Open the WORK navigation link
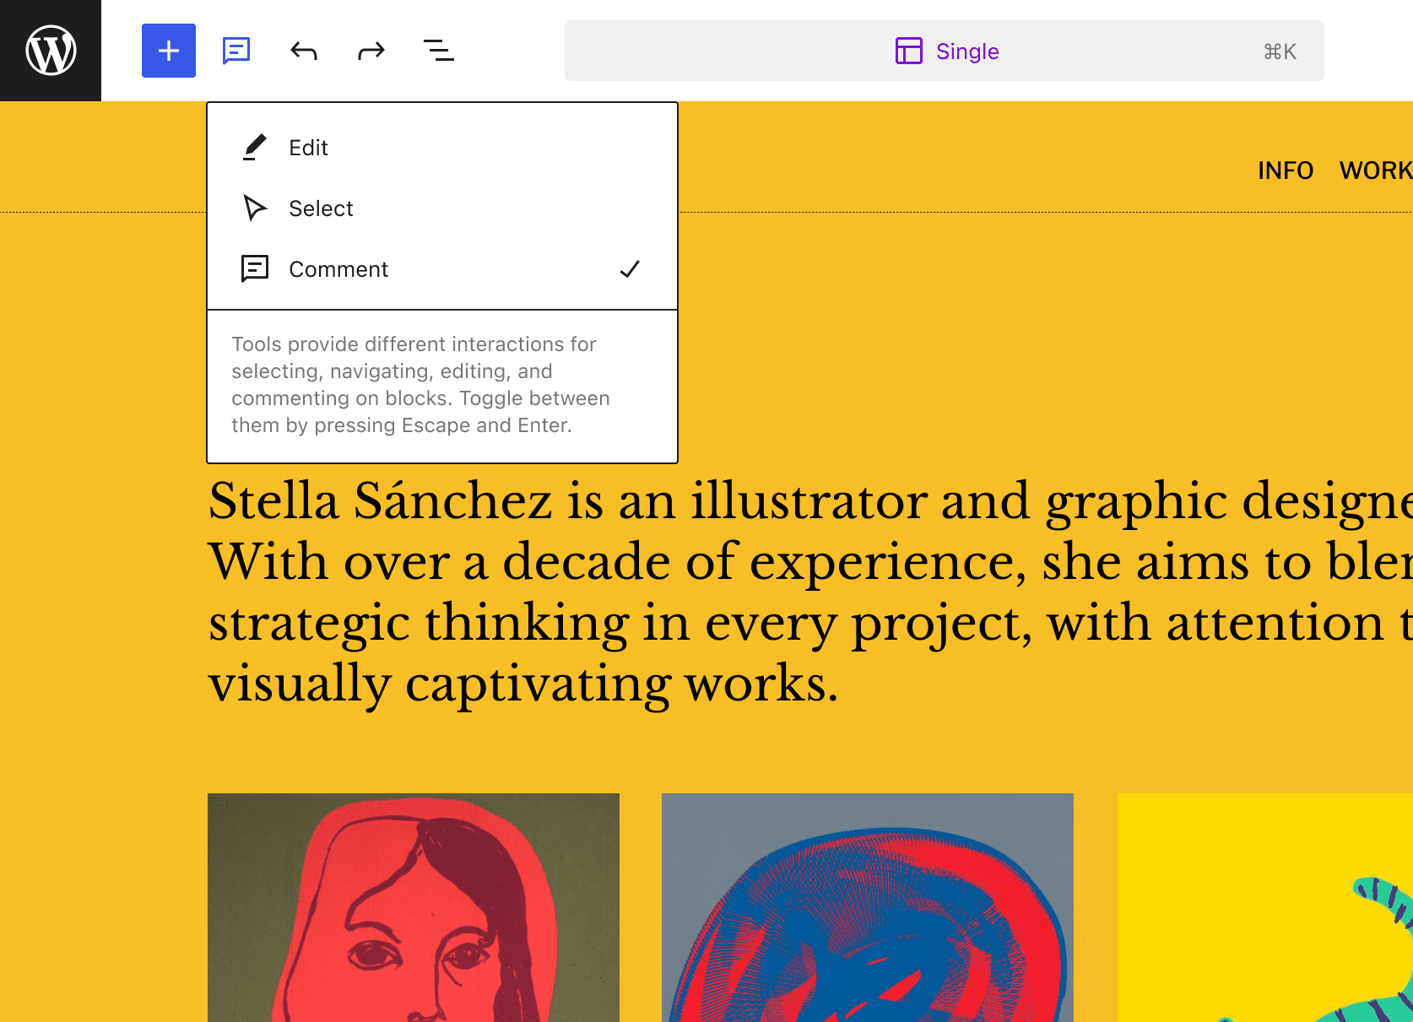The image size is (1413, 1022). point(1376,170)
